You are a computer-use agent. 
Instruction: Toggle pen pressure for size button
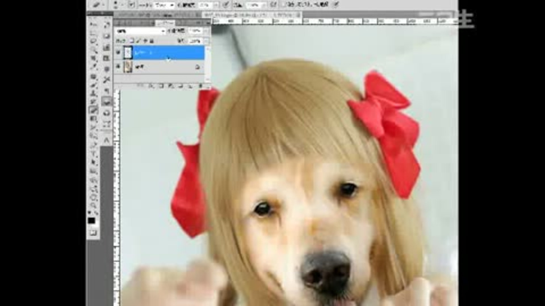[336, 5]
